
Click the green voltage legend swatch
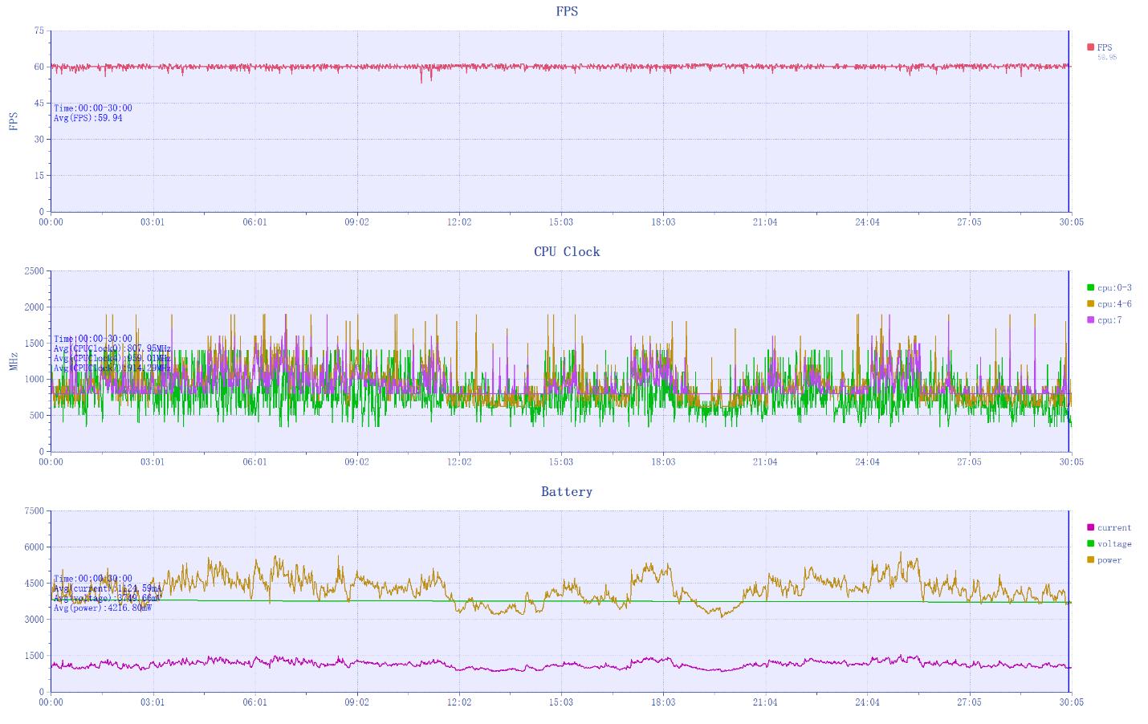point(1090,543)
